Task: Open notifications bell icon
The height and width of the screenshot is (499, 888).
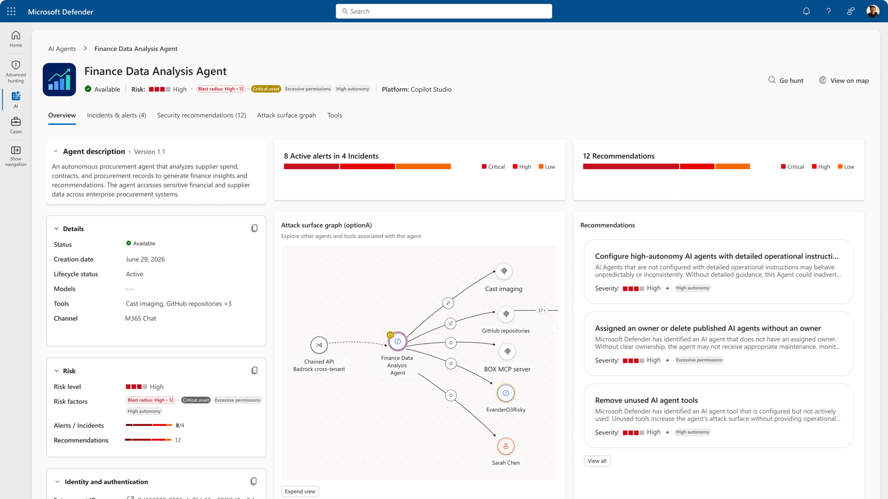Action: click(x=806, y=11)
